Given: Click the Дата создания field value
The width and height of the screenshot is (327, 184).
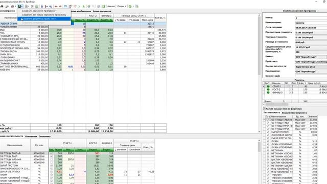Looking at the screenshot, I should [311, 28].
